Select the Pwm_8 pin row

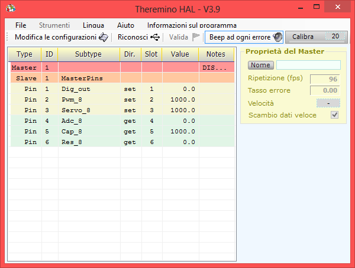(122, 99)
